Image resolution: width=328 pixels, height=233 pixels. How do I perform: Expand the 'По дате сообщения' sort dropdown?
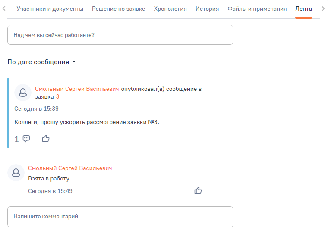pos(41,62)
